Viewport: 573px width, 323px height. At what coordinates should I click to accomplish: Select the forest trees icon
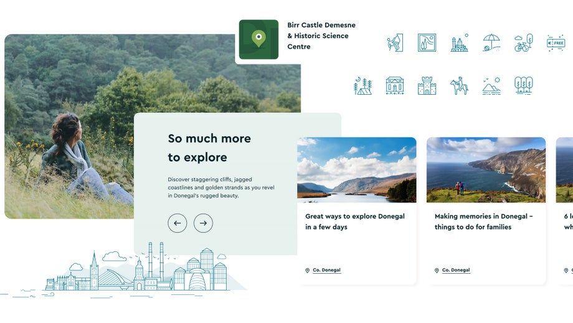click(x=523, y=85)
